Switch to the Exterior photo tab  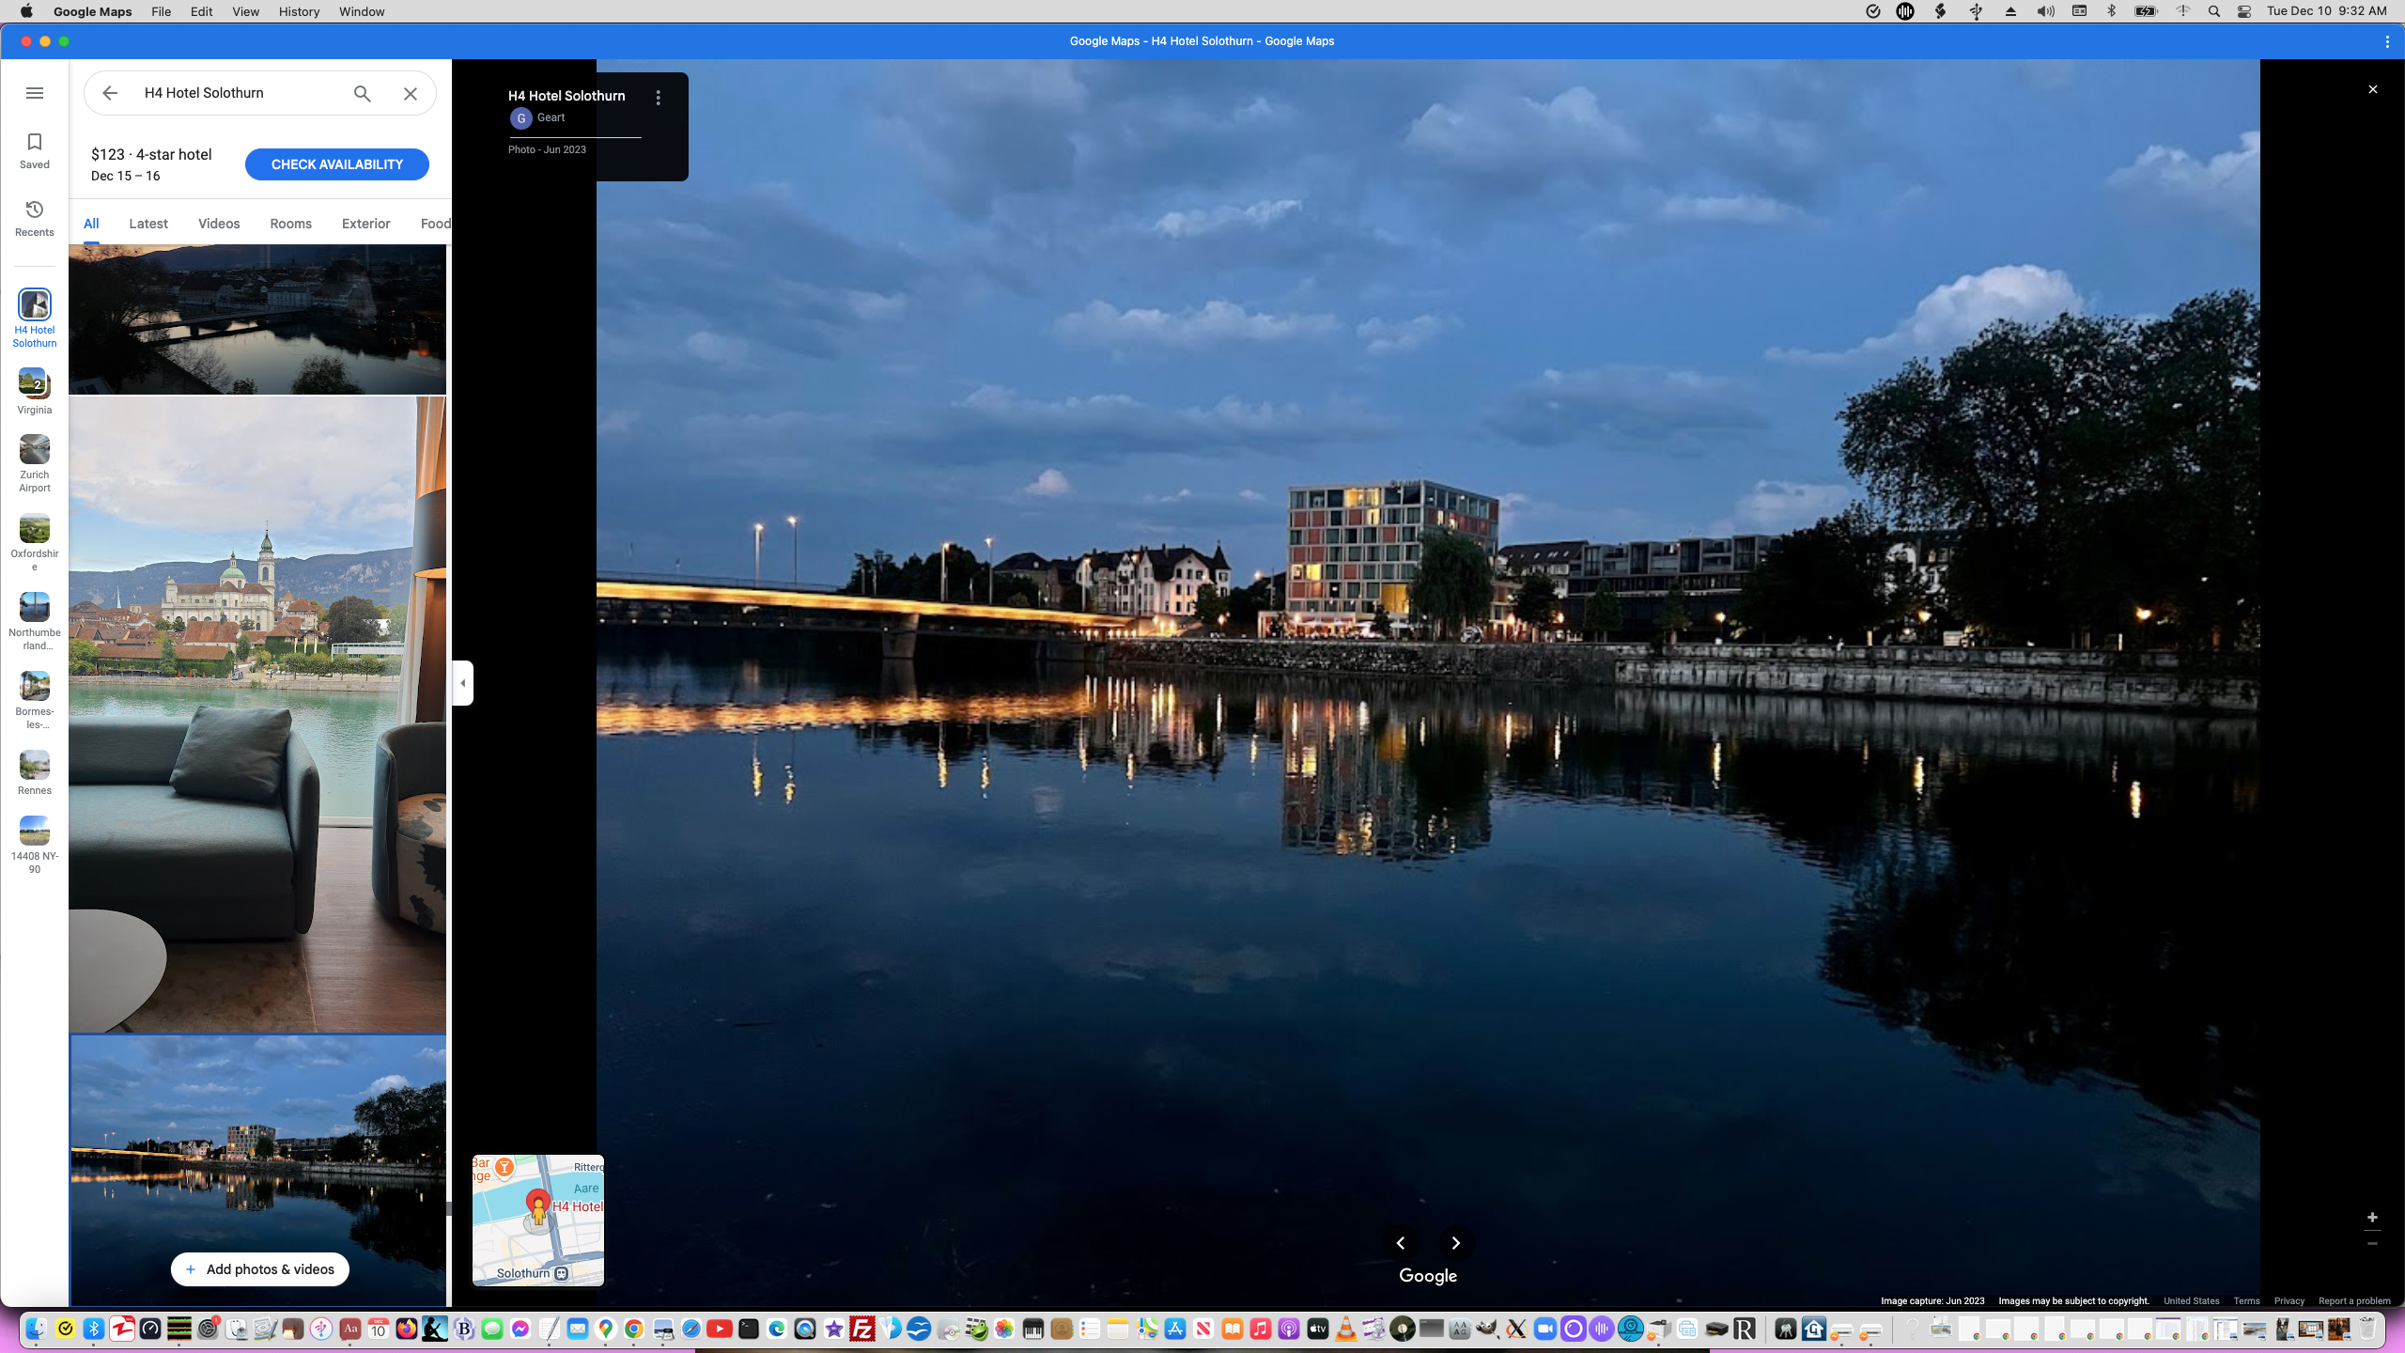click(365, 224)
